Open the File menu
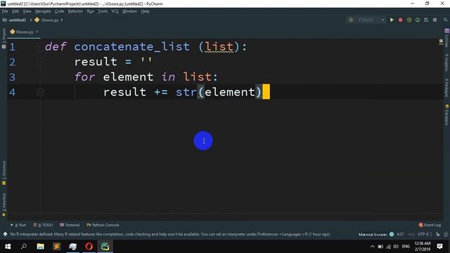Viewport: 450px width, 253px height. point(5,11)
